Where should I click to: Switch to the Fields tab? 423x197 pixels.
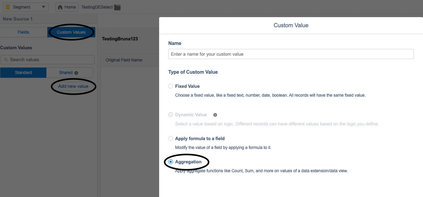coord(24,32)
